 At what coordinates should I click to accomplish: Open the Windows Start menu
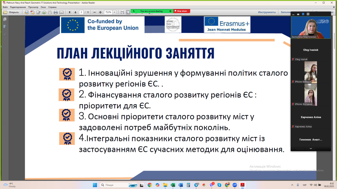[x=95, y=185]
